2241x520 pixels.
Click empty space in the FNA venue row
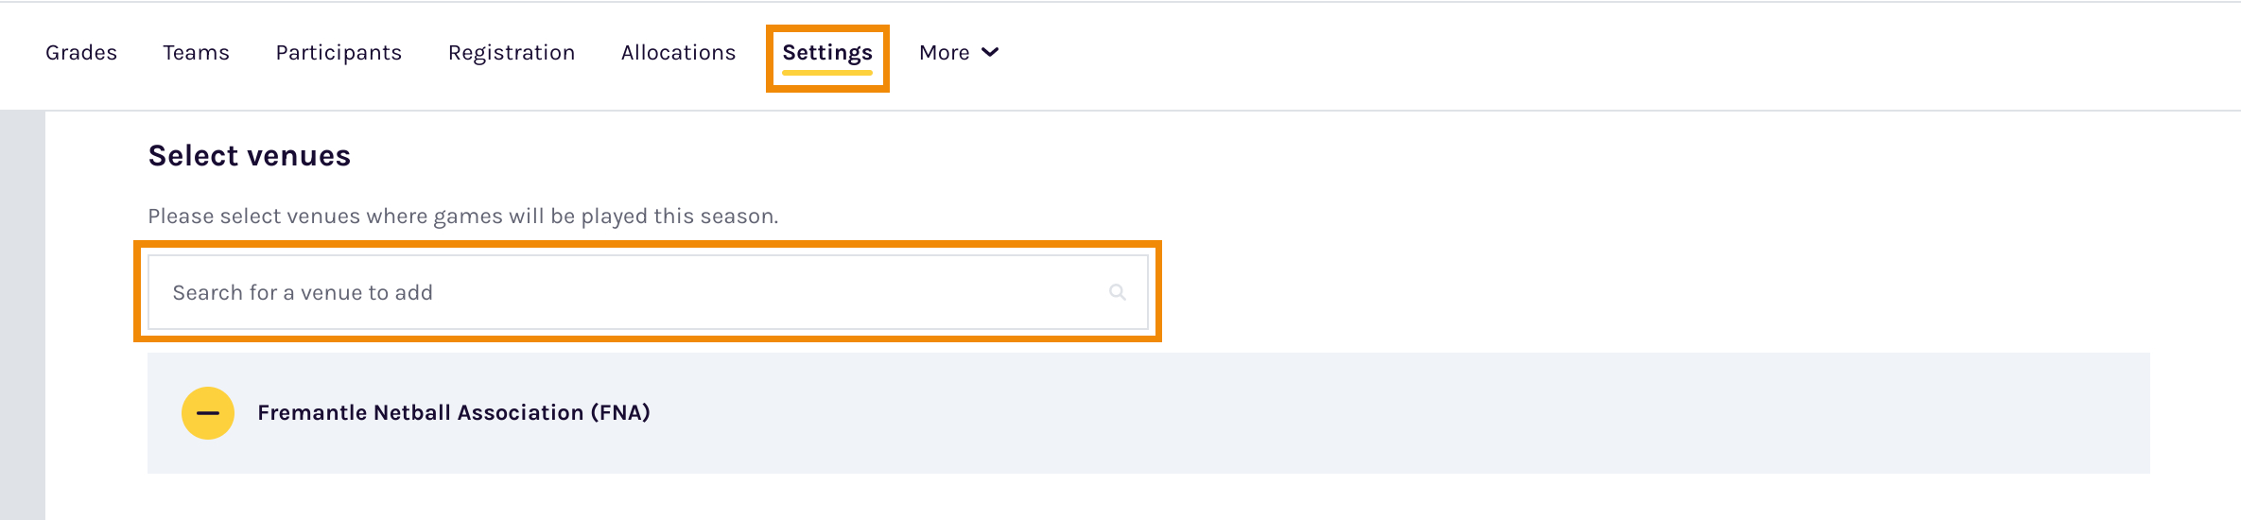(1399, 413)
